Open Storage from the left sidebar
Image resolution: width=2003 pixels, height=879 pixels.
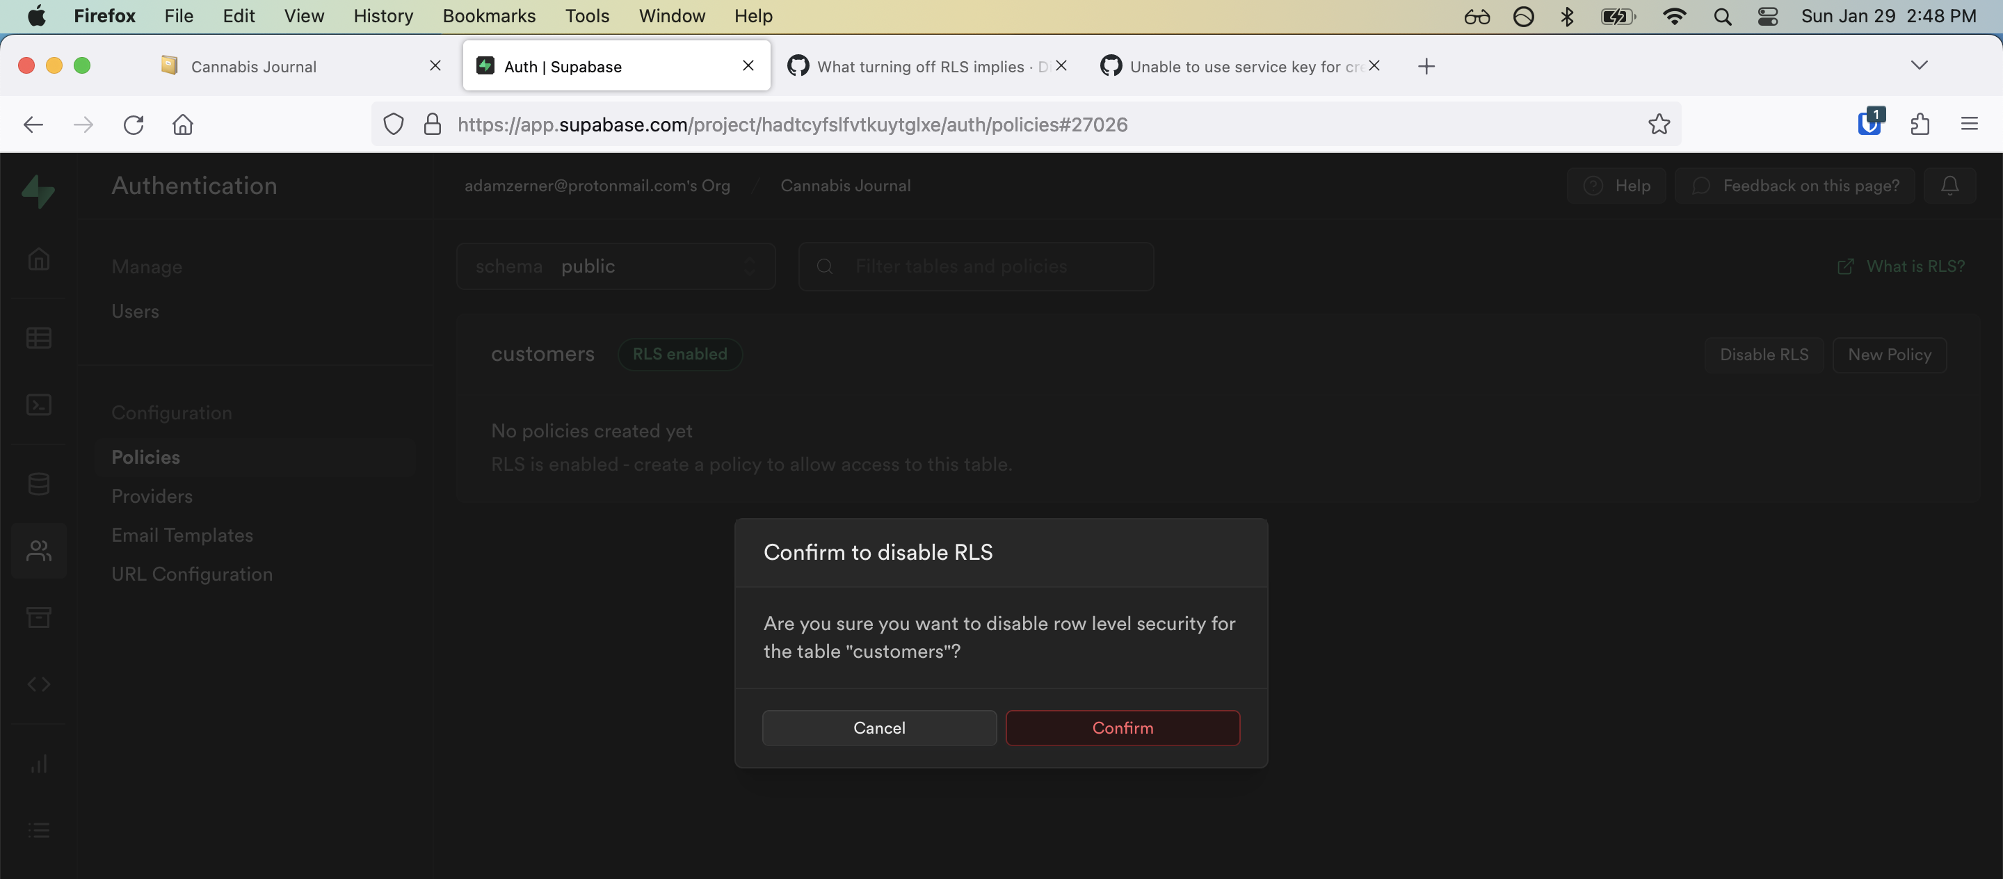tap(39, 617)
